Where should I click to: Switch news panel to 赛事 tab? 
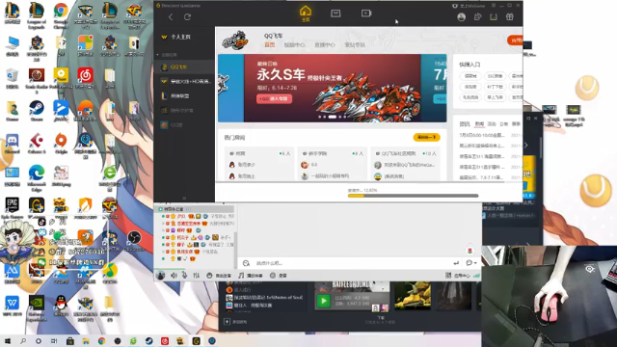coord(516,124)
